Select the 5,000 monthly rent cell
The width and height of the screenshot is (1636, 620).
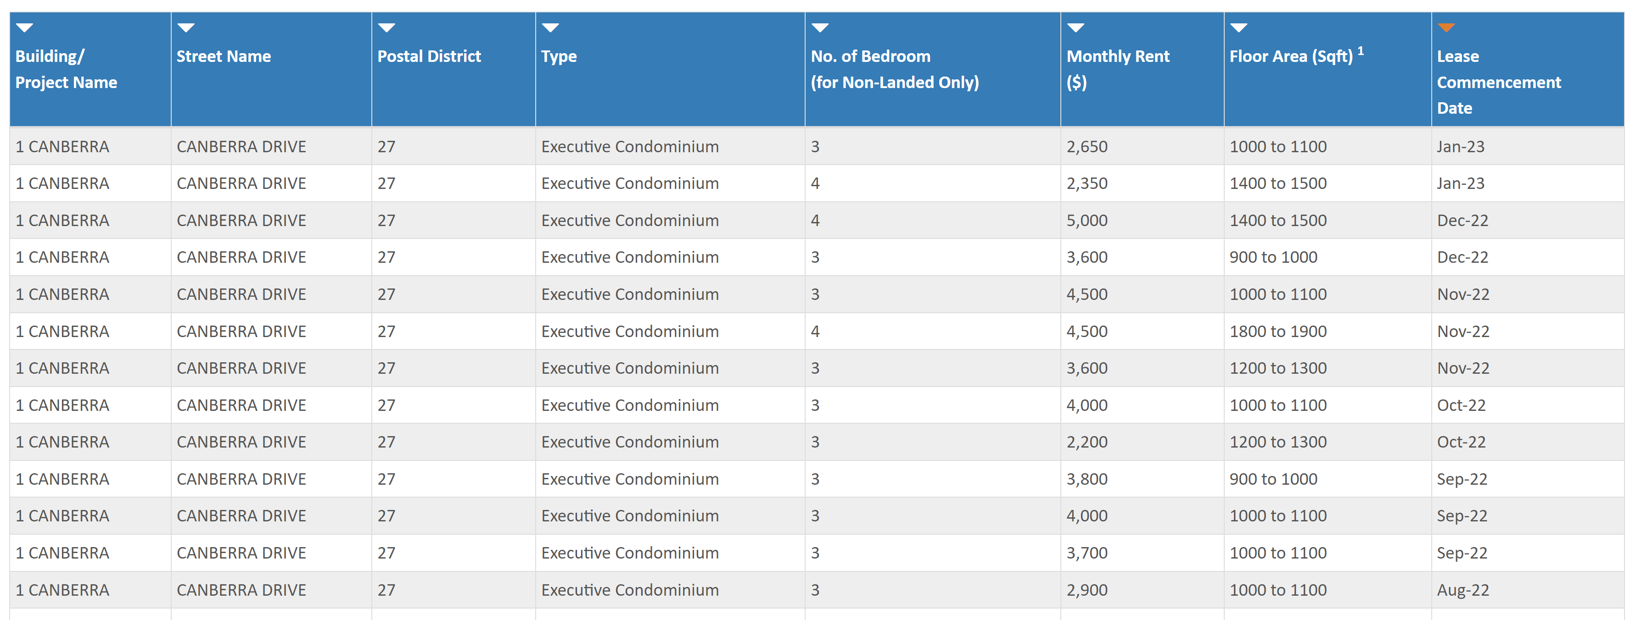(x=1087, y=220)
